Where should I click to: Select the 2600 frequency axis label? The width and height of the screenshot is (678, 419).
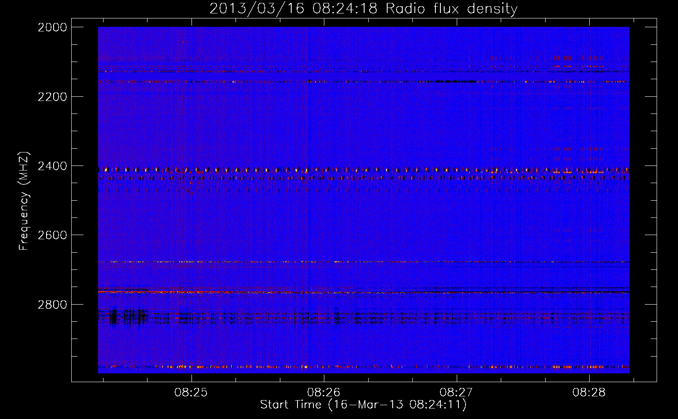[52, 235]
